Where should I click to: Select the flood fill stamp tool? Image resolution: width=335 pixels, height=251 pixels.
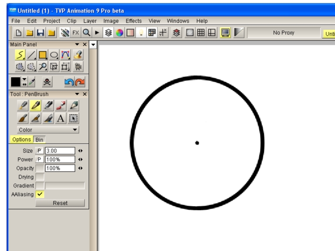[x=78, y=55]
